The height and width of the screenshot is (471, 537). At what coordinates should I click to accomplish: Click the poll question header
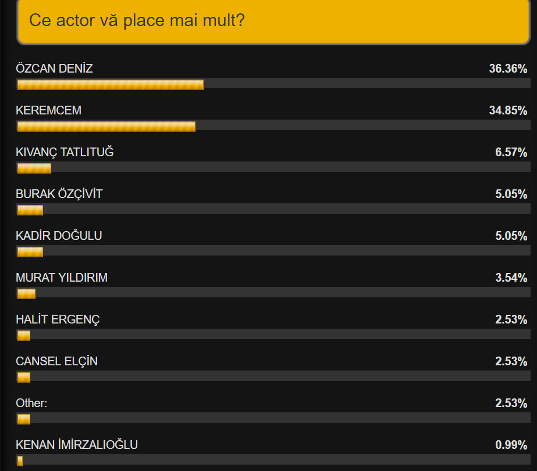click(273, 21)
